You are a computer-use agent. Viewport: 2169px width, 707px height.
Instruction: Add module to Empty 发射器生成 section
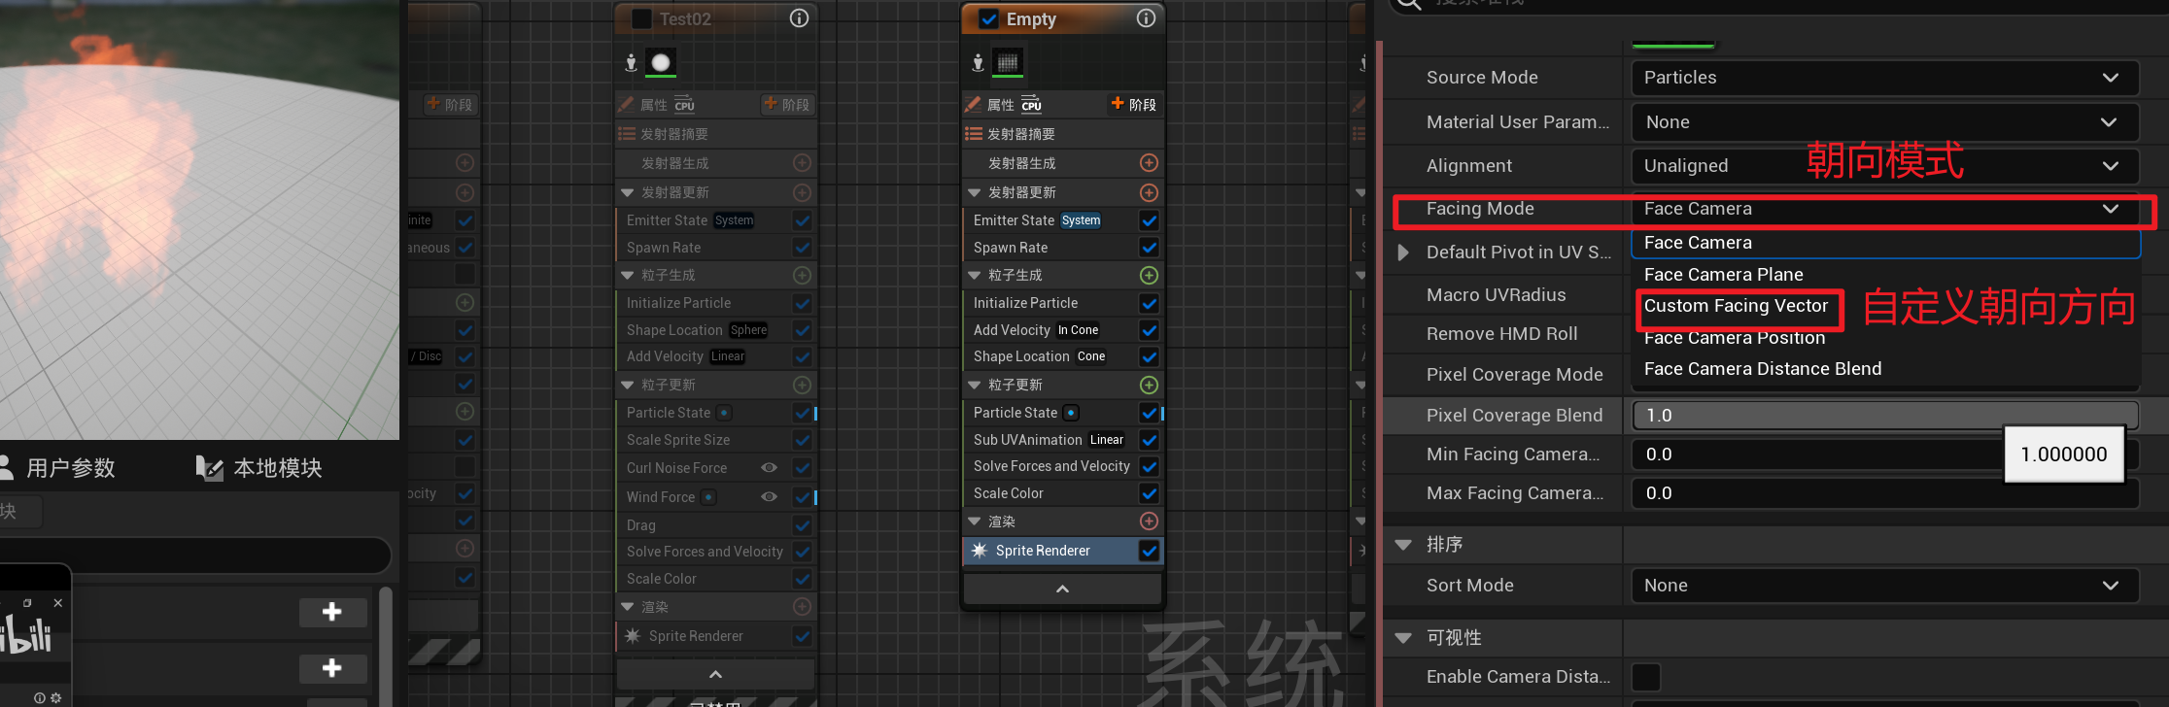(1149, 163)
